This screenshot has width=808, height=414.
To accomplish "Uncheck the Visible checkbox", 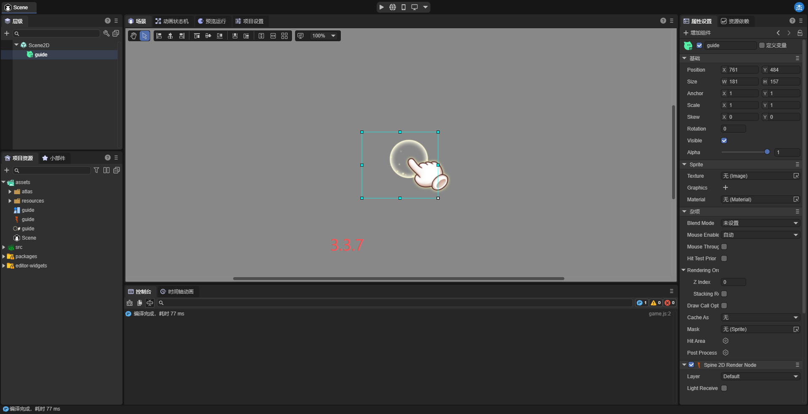I will [724, 141].
